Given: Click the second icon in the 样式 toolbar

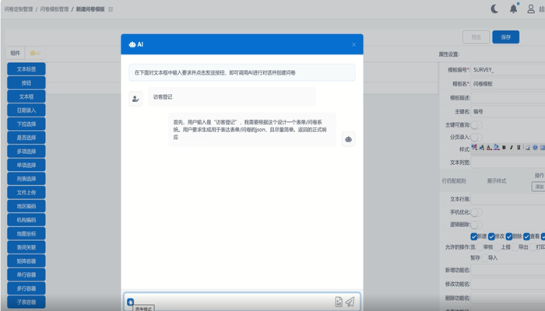Looking at the screenshot, I should click(x=481, y=148).
